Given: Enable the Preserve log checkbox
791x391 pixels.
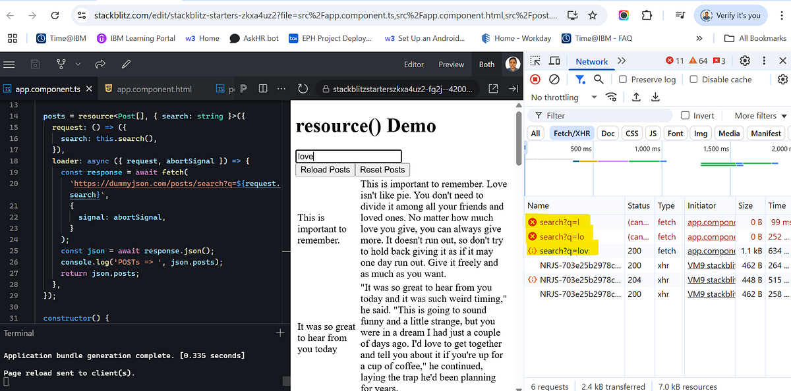Looking at the screenshot, I should click(x=622, y=78).
